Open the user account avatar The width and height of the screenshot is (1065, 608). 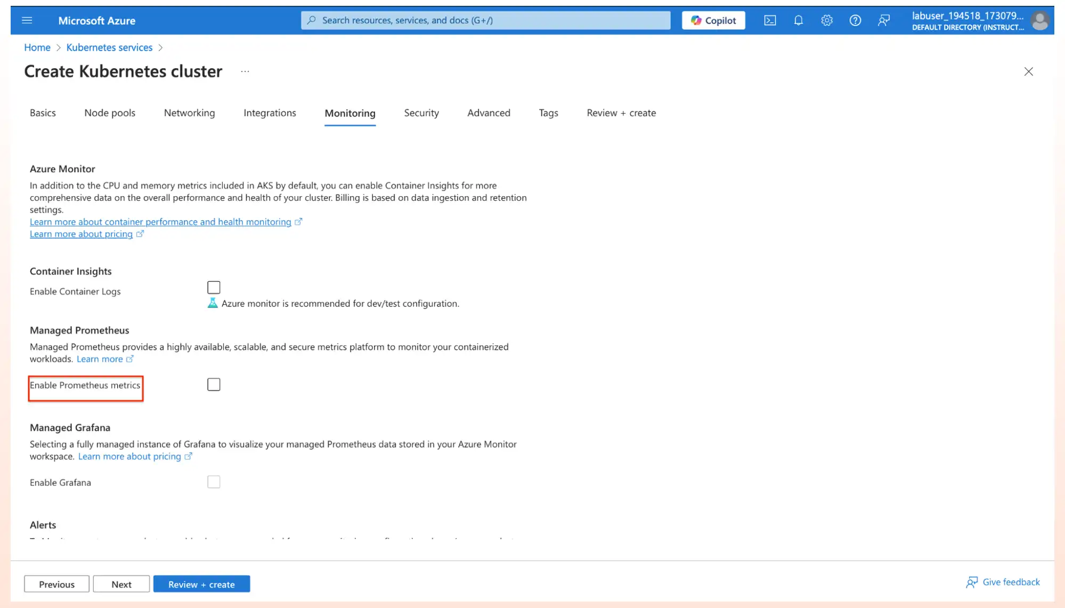click(x=1039, y=21)
